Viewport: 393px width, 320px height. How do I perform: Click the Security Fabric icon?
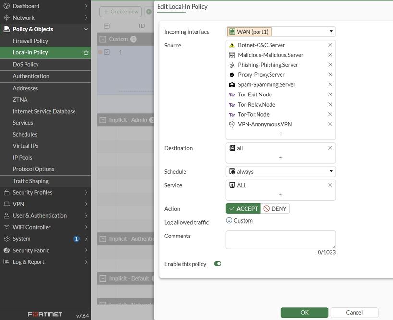click(x=7, y=250)
